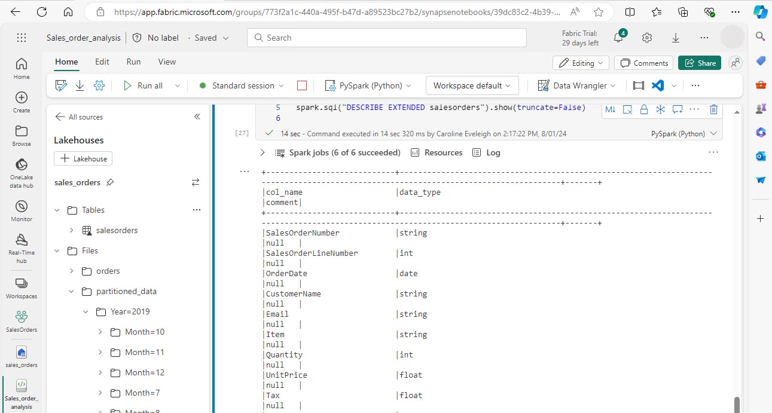772x413 pixels.
Task: Open Tables more options ellipsis
Action: pyautogui.click(x=197, y=210)
